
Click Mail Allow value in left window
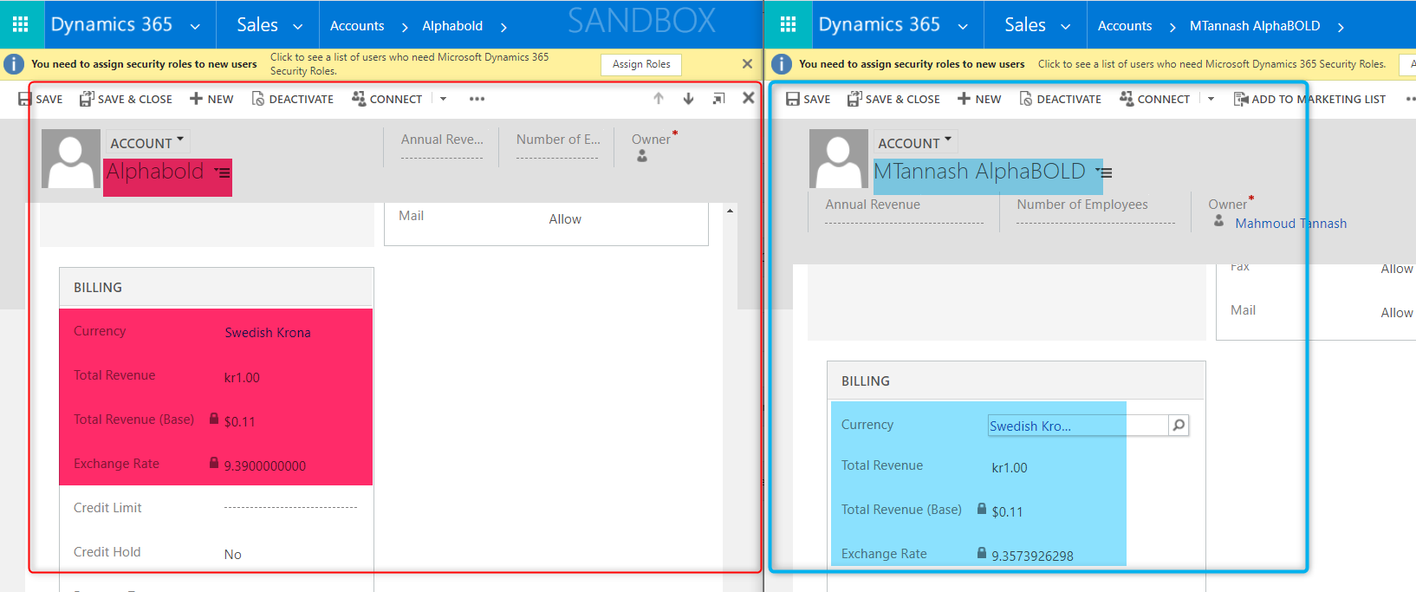[x=565, y=219]
